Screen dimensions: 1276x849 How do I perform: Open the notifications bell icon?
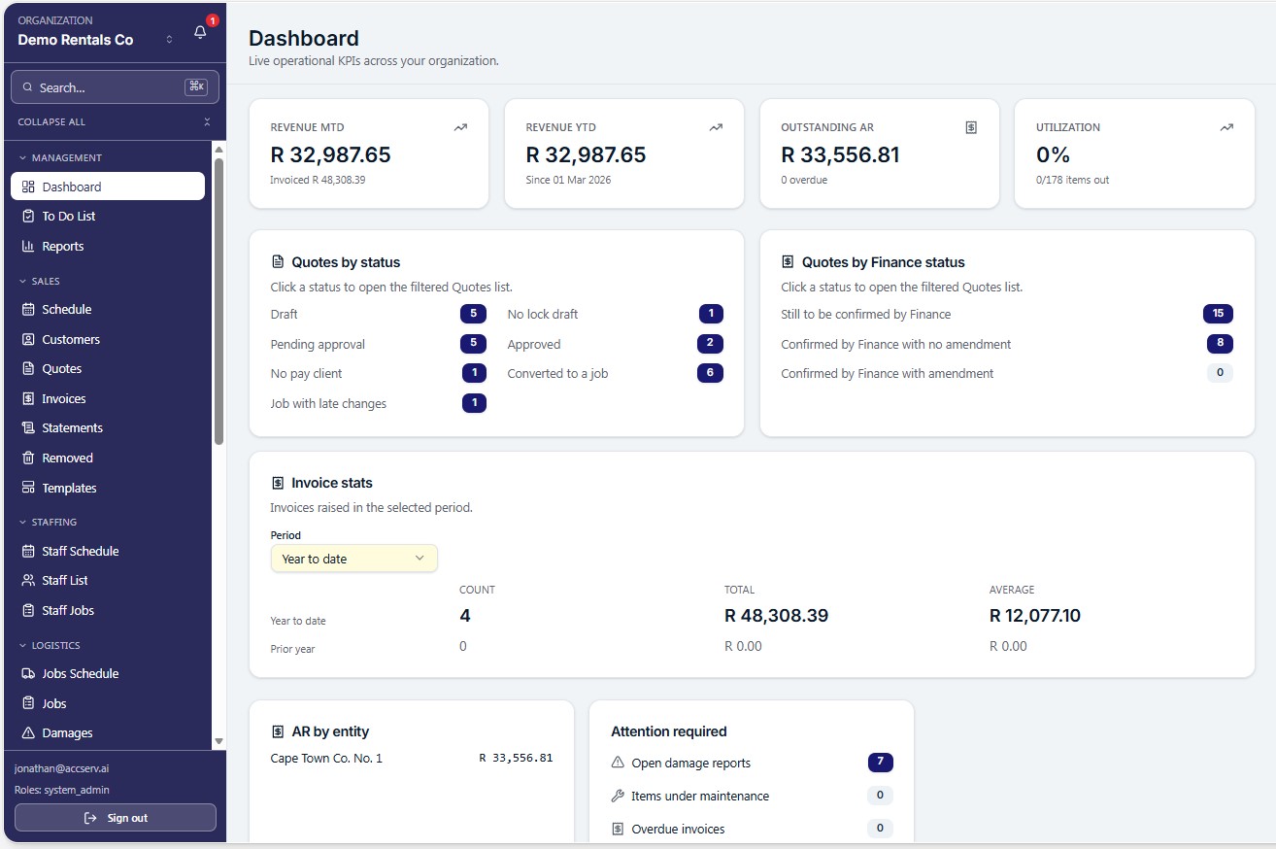pyautogui.click(x=200, y=32)
